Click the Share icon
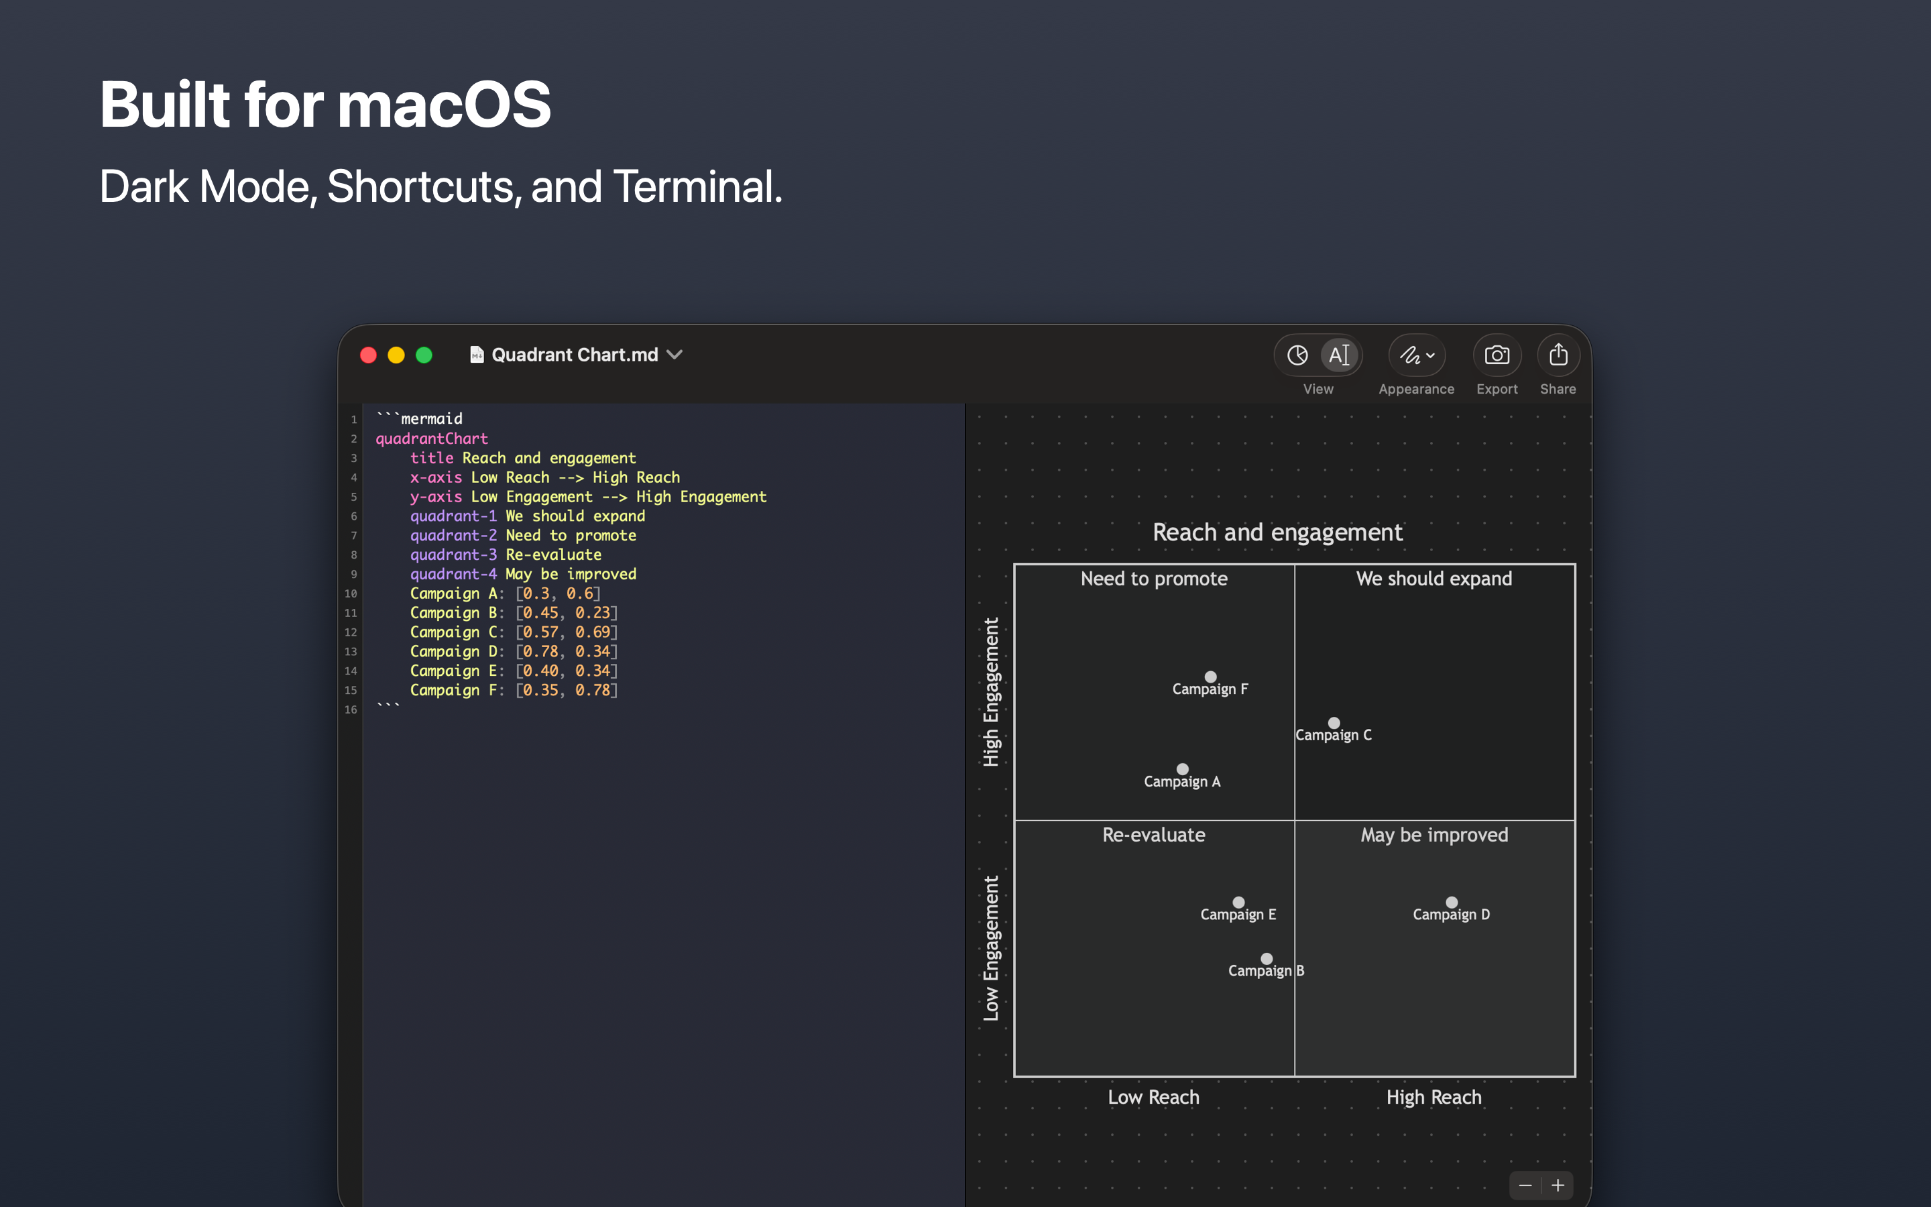 tap(1558, 355)
